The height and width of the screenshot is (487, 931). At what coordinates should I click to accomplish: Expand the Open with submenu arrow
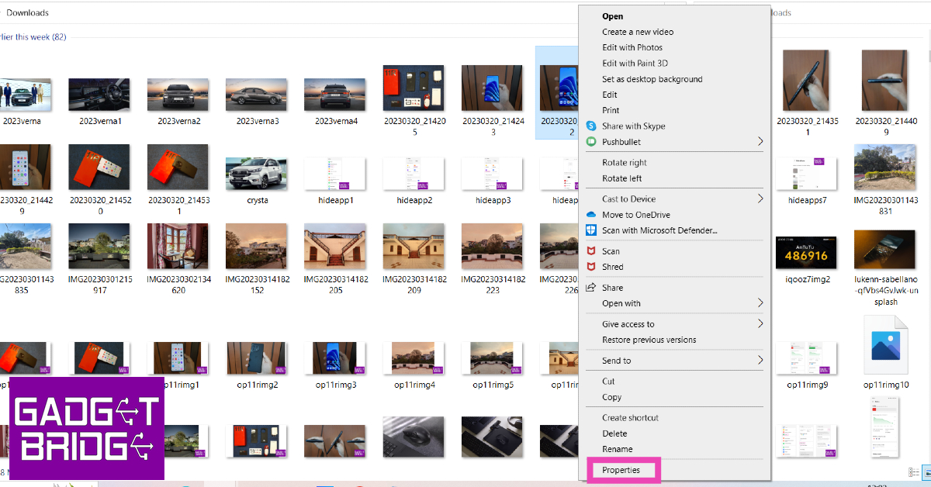(760, 303)
